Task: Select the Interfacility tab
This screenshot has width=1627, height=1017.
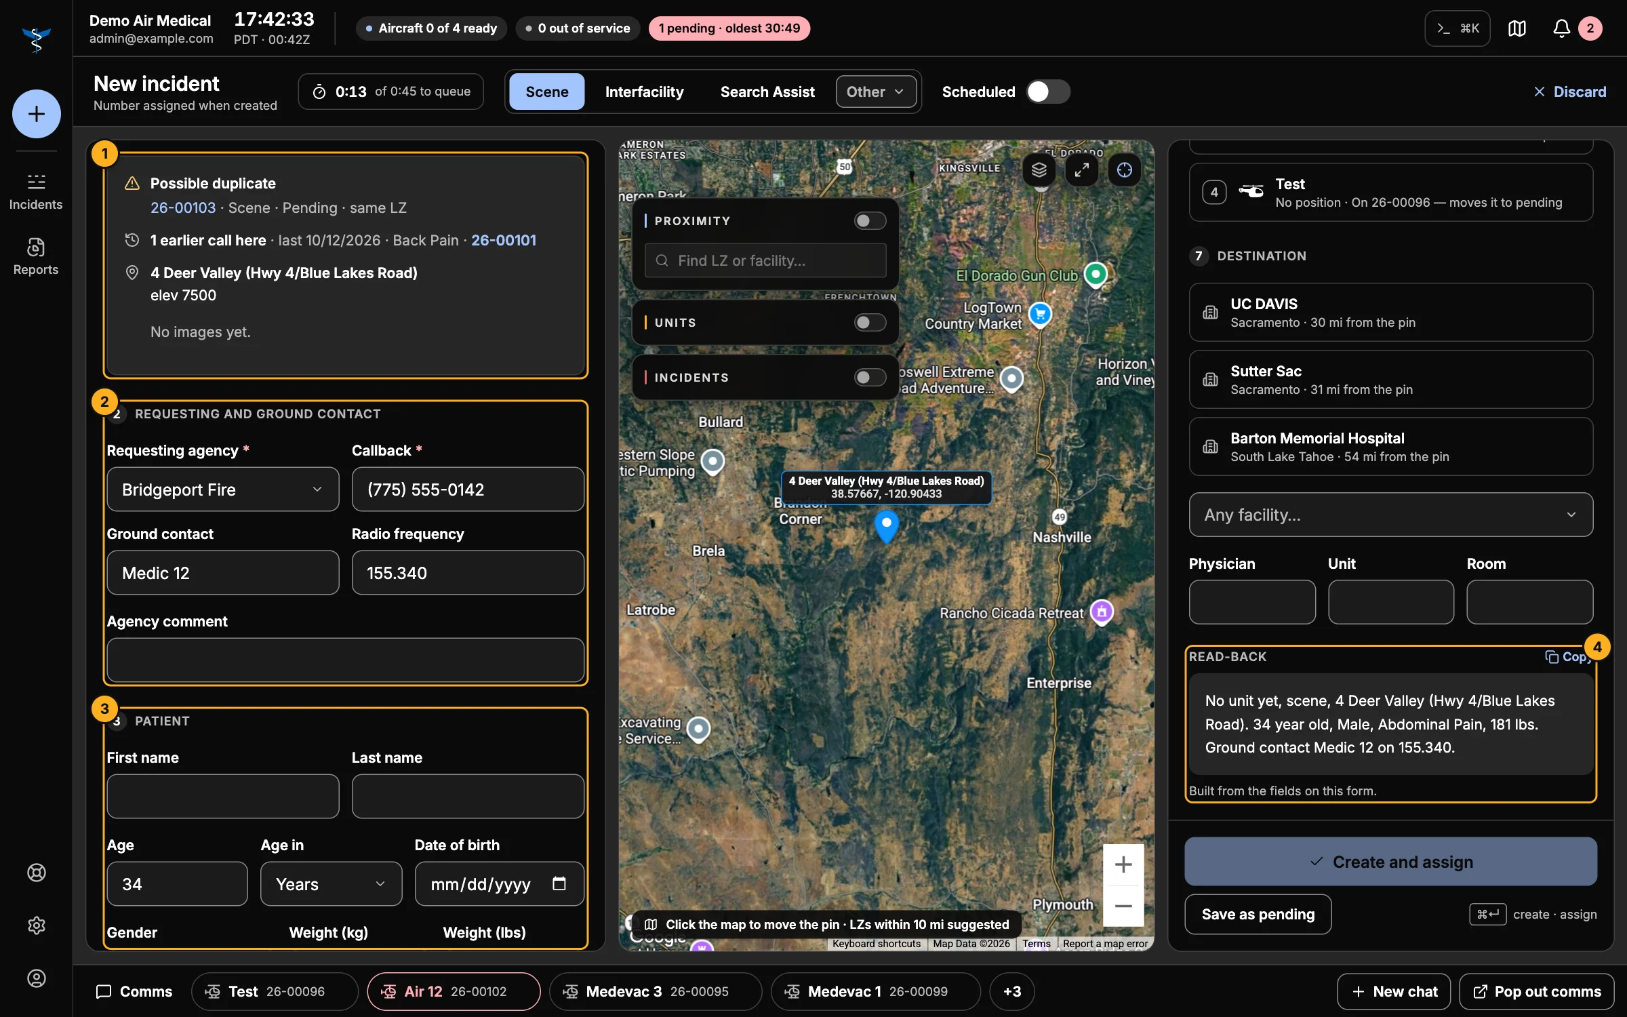Action: pyautogui.click(x=644, y=92)
